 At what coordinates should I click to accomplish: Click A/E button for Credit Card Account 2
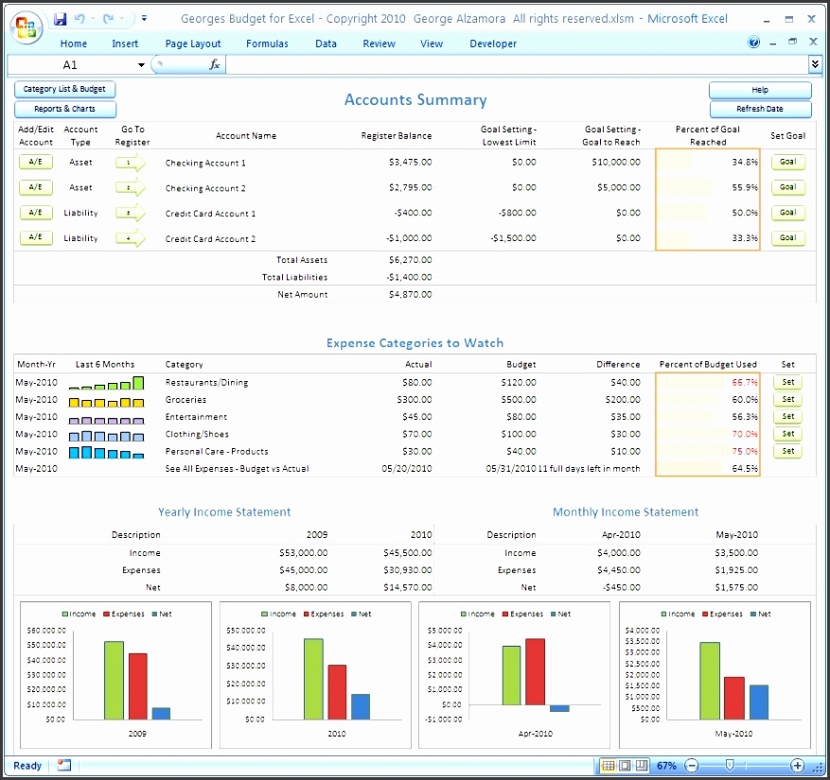pyautogui.click(x=35, y=237)
